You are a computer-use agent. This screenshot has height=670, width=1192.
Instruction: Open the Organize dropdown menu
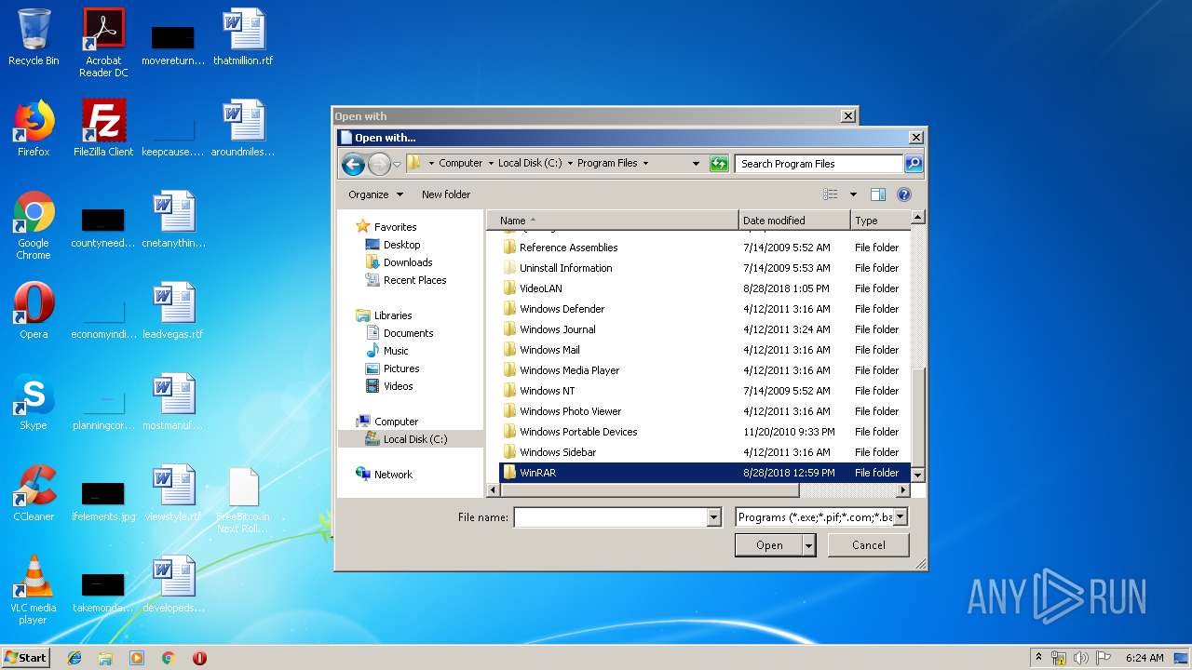[x=376, y=194]
